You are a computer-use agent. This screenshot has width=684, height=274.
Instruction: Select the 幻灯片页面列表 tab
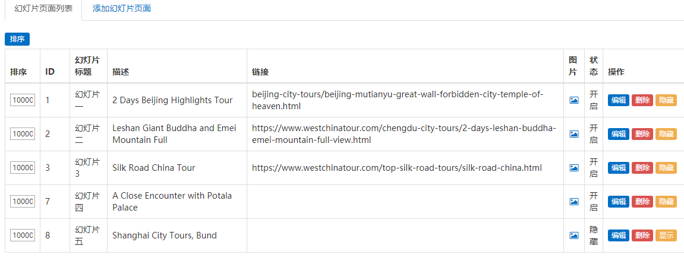[43, 9]
